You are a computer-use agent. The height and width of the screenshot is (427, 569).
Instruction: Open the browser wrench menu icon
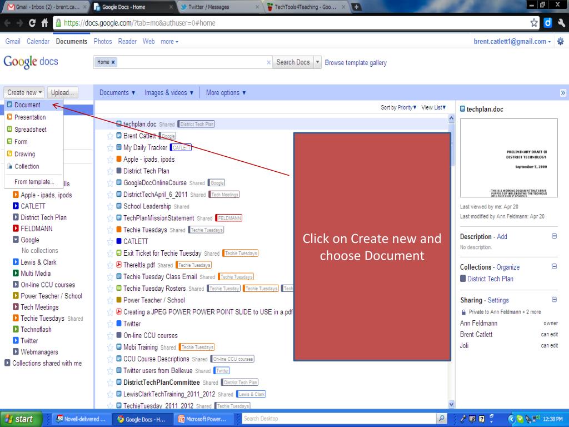(x=561, y=23)
